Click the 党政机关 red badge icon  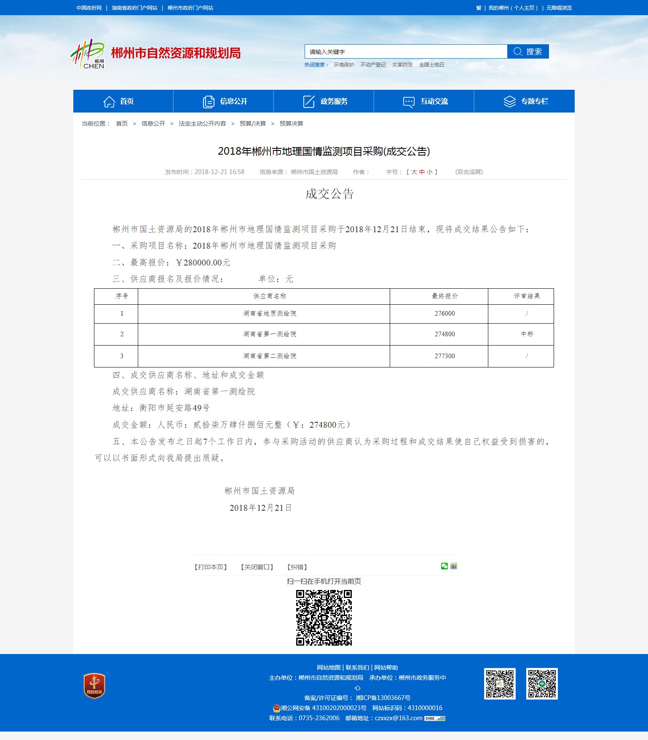94,686
